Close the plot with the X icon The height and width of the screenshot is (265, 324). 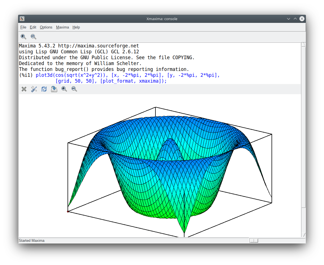pos(24,89)
